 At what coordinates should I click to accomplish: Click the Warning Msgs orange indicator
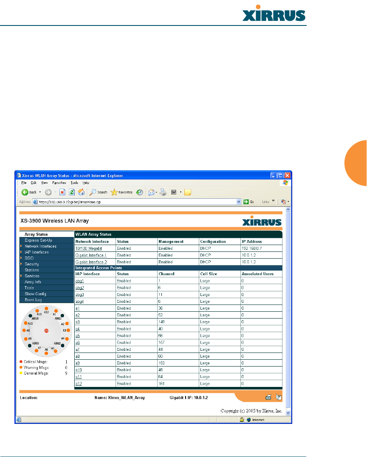(x=21, y=367)
